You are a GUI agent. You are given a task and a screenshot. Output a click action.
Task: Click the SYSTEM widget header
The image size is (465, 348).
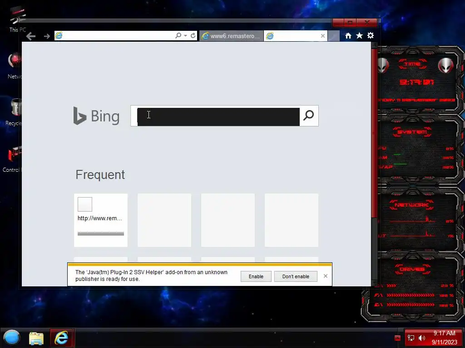(412, 132)
